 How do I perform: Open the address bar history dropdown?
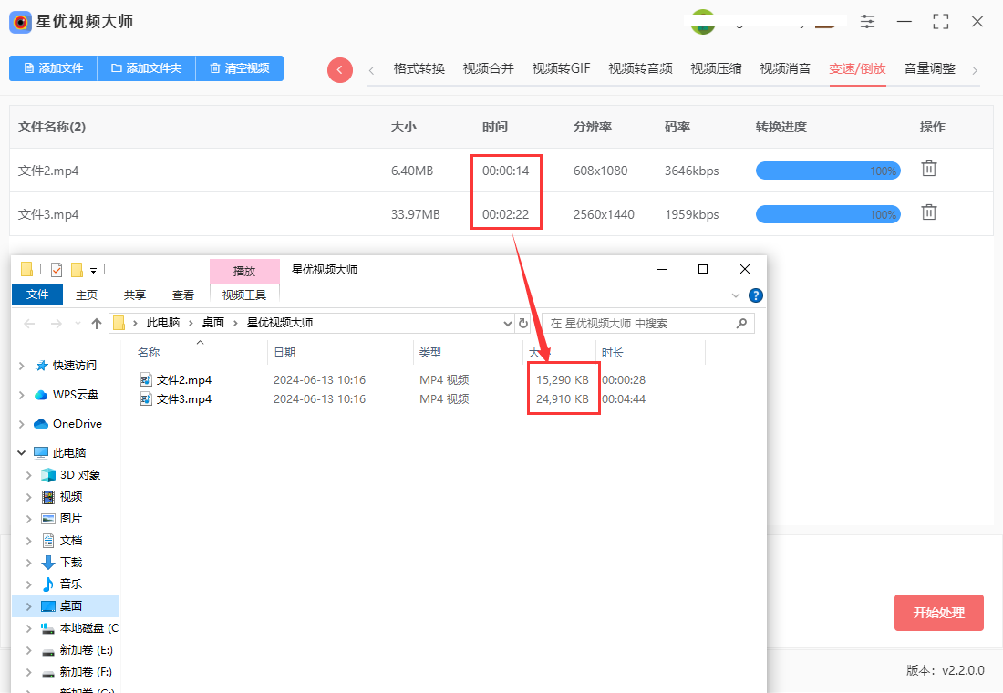point(508,323)
